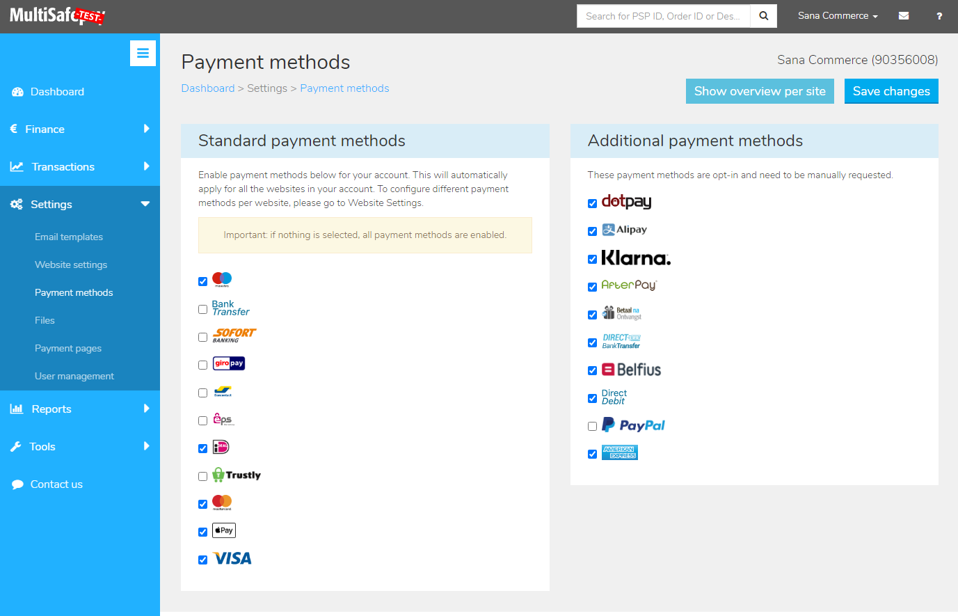
Task: Uncheck the Apple Pay checkbox
Action: pos(202,532)
